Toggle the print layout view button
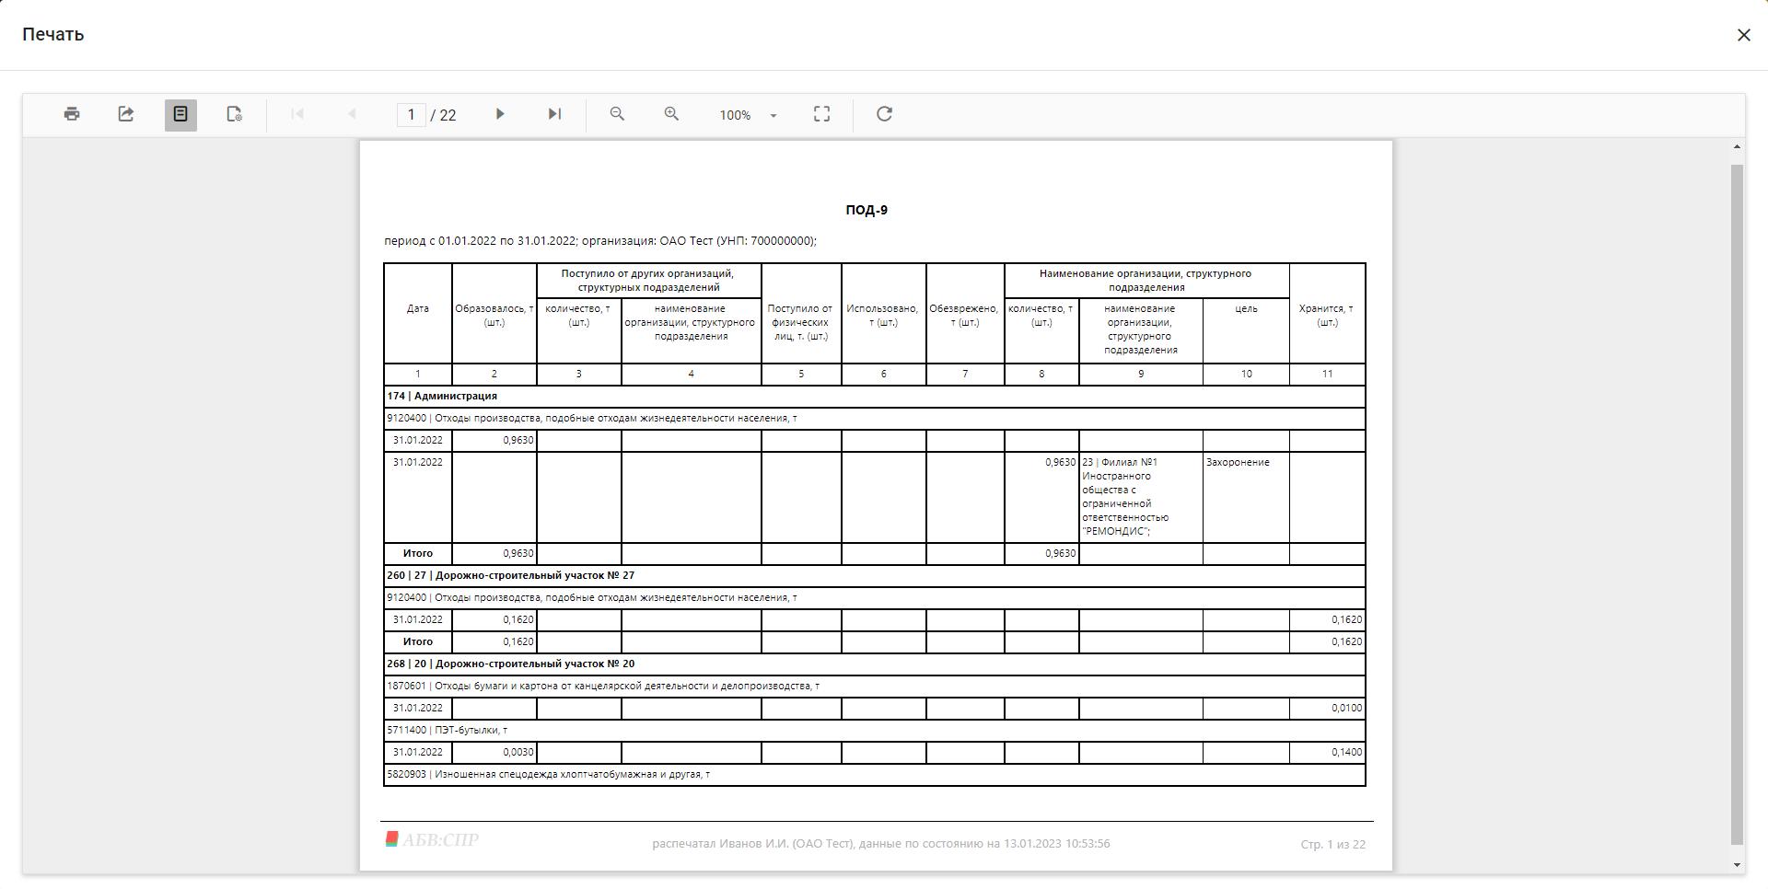 pos(180,114)
